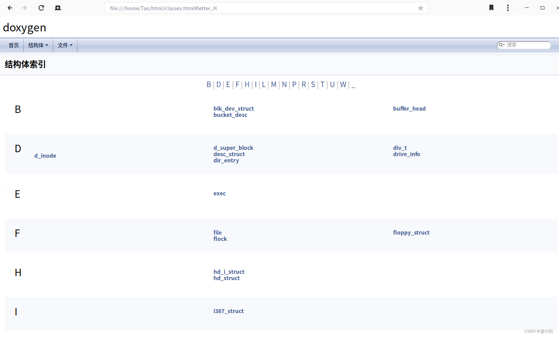Jump to letter I in the index bar

coord(256,85)
